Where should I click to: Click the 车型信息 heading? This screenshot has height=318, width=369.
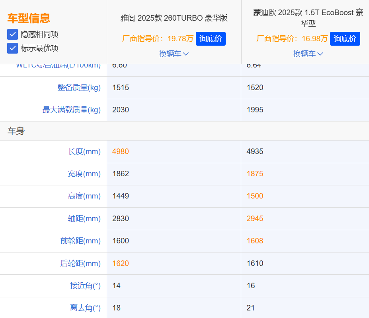[x=29, y=18]
